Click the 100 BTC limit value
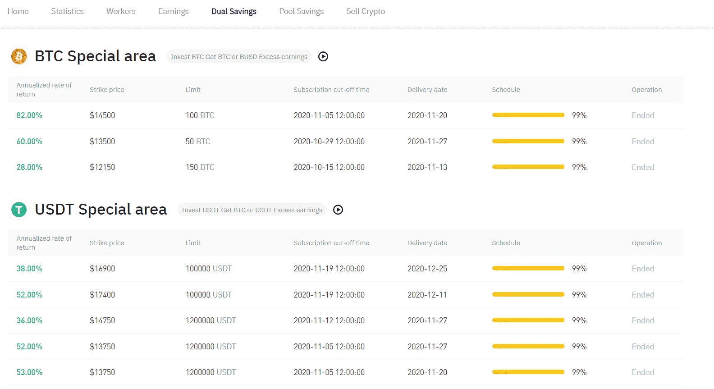 tap(200, 115)
